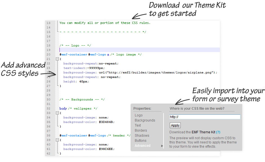Click the Apply button

click(x=175, y=125)
